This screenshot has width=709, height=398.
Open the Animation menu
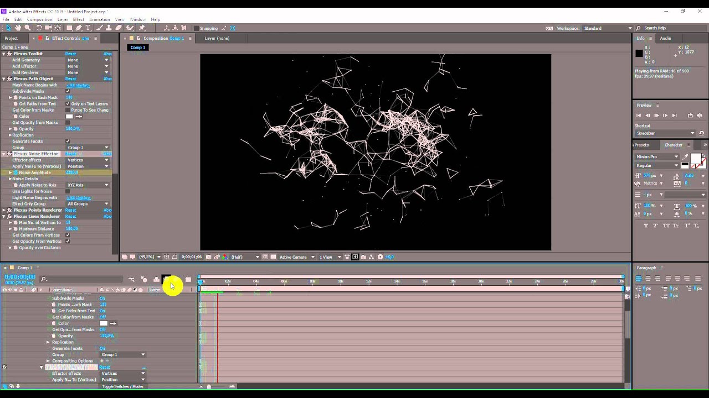click(x=99, y=19)
